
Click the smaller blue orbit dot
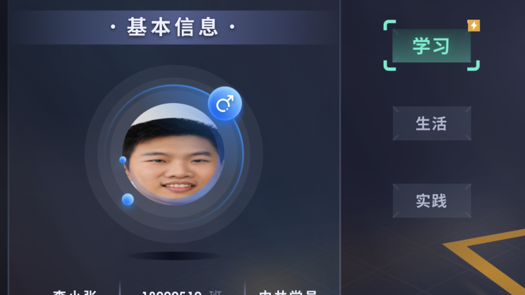123,160
